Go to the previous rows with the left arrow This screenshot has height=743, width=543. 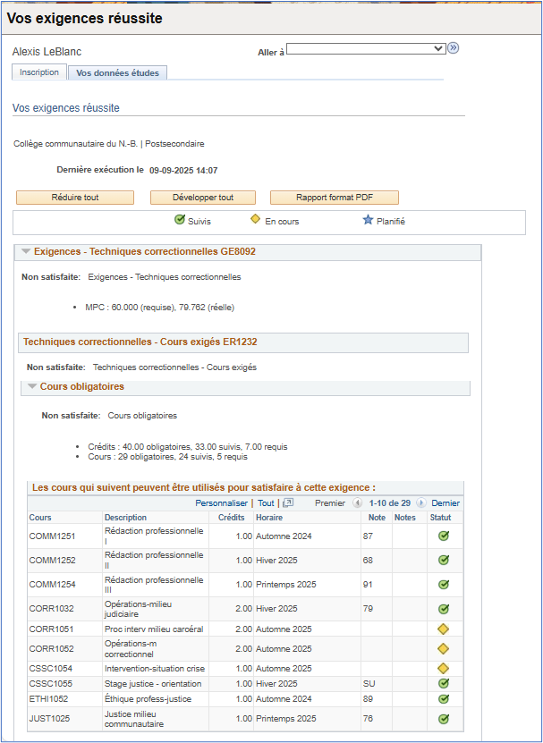point(358,503)
